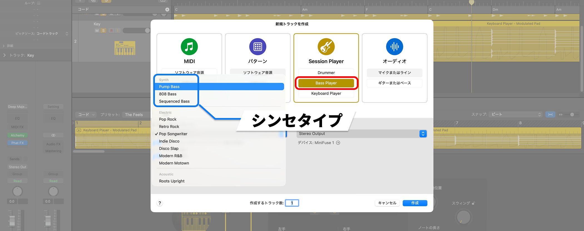Cancel the new track dialog

coord(387,203)
